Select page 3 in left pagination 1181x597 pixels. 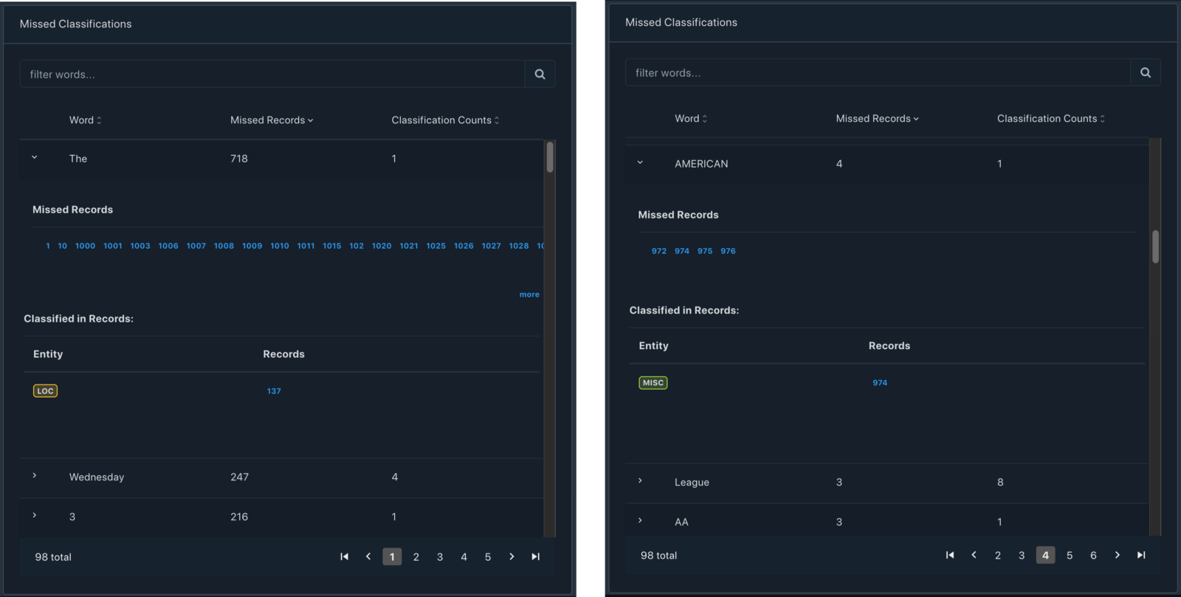(440, 556)
